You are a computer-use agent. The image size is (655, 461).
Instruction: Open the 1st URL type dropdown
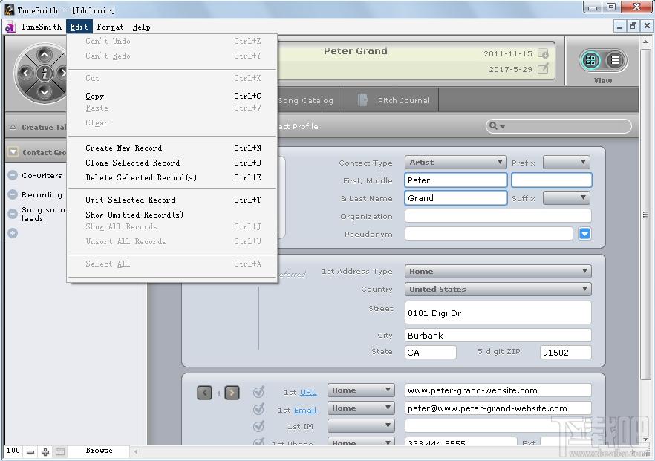click(361, 390)
